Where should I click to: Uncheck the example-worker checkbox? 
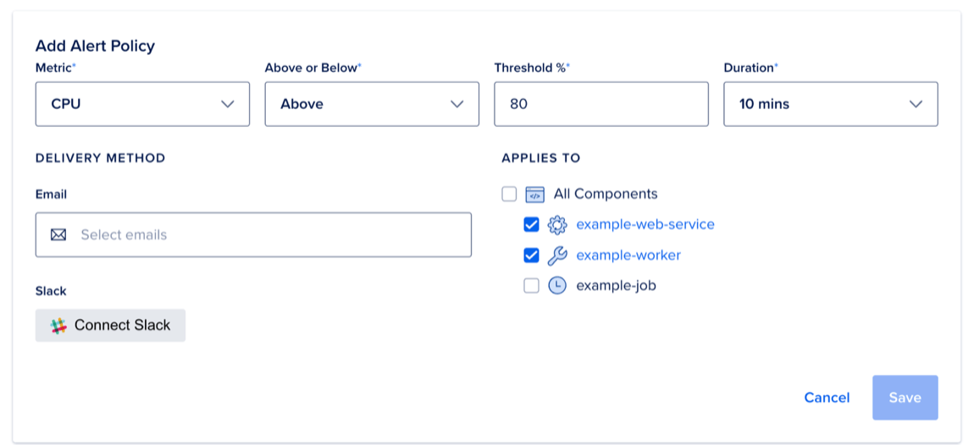tap(531, 255)
